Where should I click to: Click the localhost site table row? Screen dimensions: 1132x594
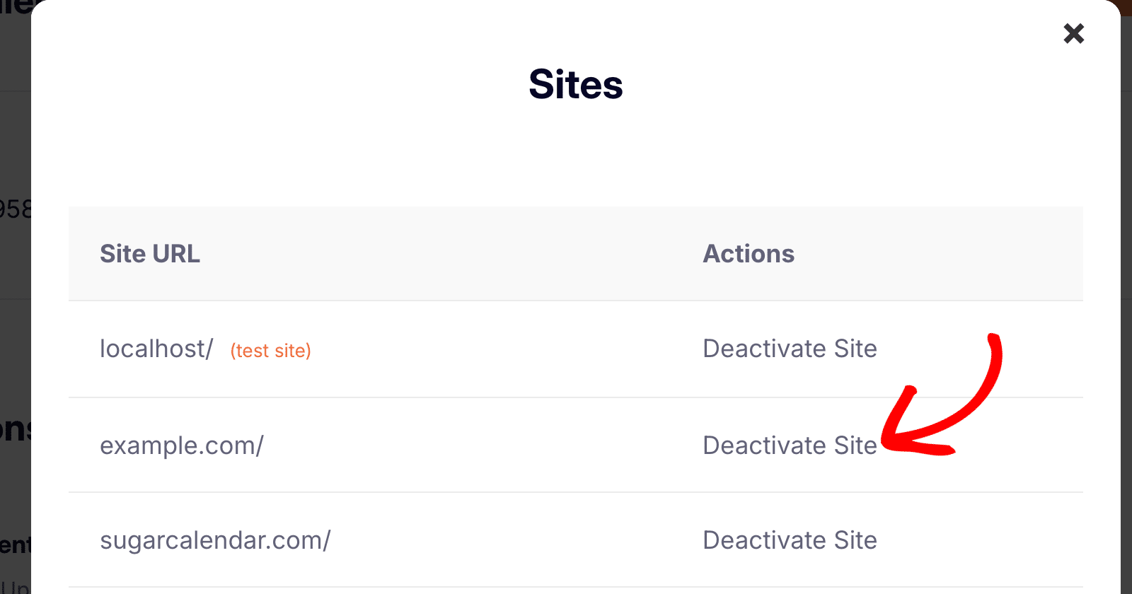495,349
